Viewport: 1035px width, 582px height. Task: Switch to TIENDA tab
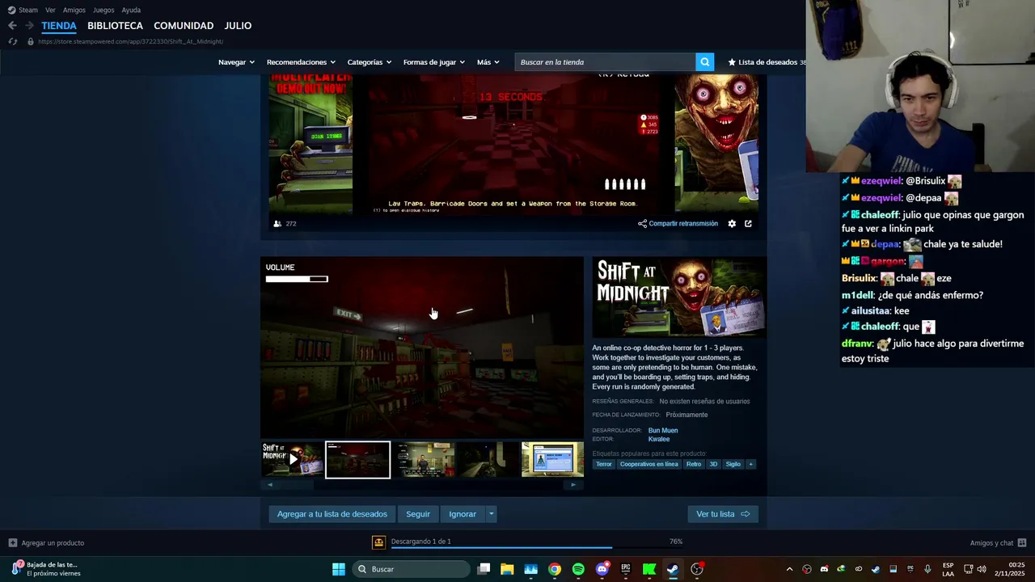59,26
